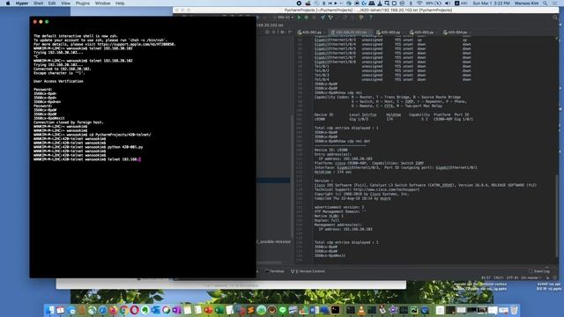
Task: Click the volume icon in menu bar
Action: click(447, 4)
